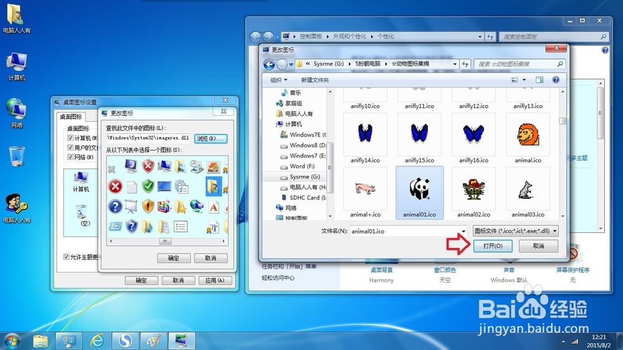Open the 组织 organize menu
The width and height of the screenshot is (623, 350).
pyautogui.click(x=278, y=80)
